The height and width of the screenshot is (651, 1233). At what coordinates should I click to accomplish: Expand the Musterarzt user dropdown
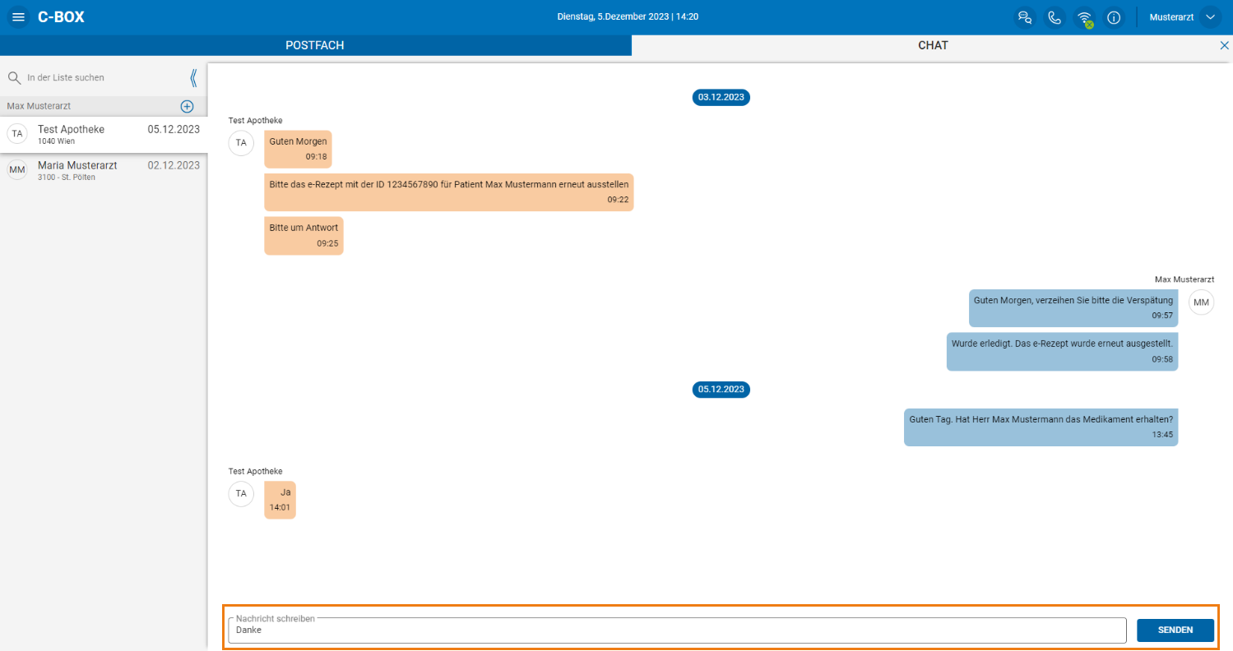coord(1209,17)
